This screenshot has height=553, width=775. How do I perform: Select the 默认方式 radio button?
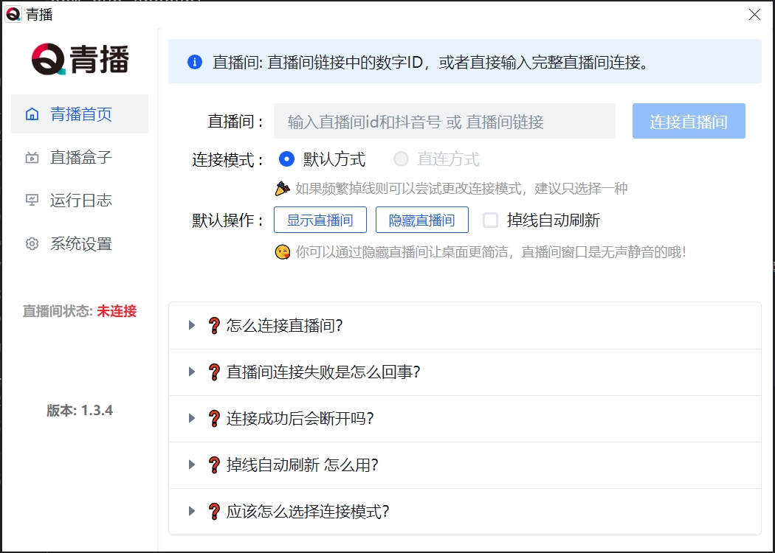click(x=286, y=159)
